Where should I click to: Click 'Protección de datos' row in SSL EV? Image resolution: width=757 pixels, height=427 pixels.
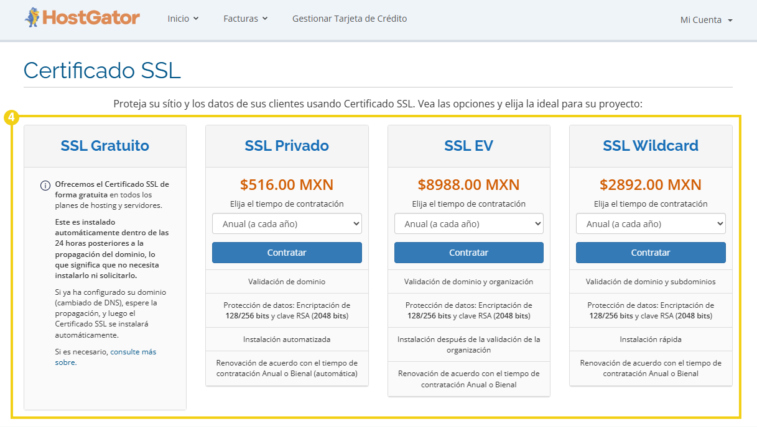tap(469, 310)
